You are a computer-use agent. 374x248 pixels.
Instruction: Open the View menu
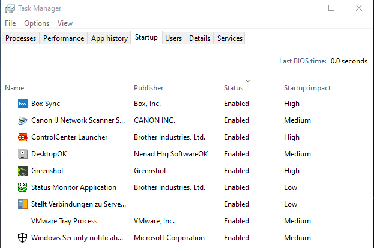[65, 23]
